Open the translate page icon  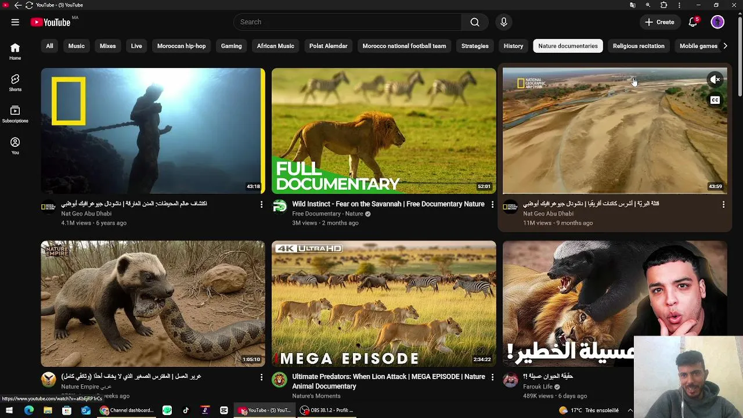point(633,5)
